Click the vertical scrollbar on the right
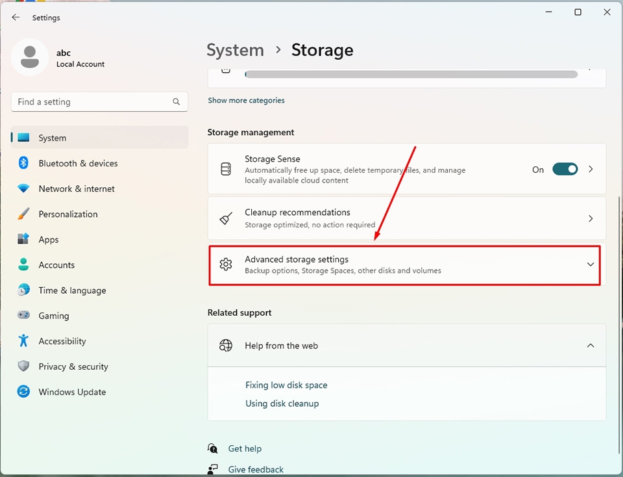The image size is (623, 477). coord(620,324)
